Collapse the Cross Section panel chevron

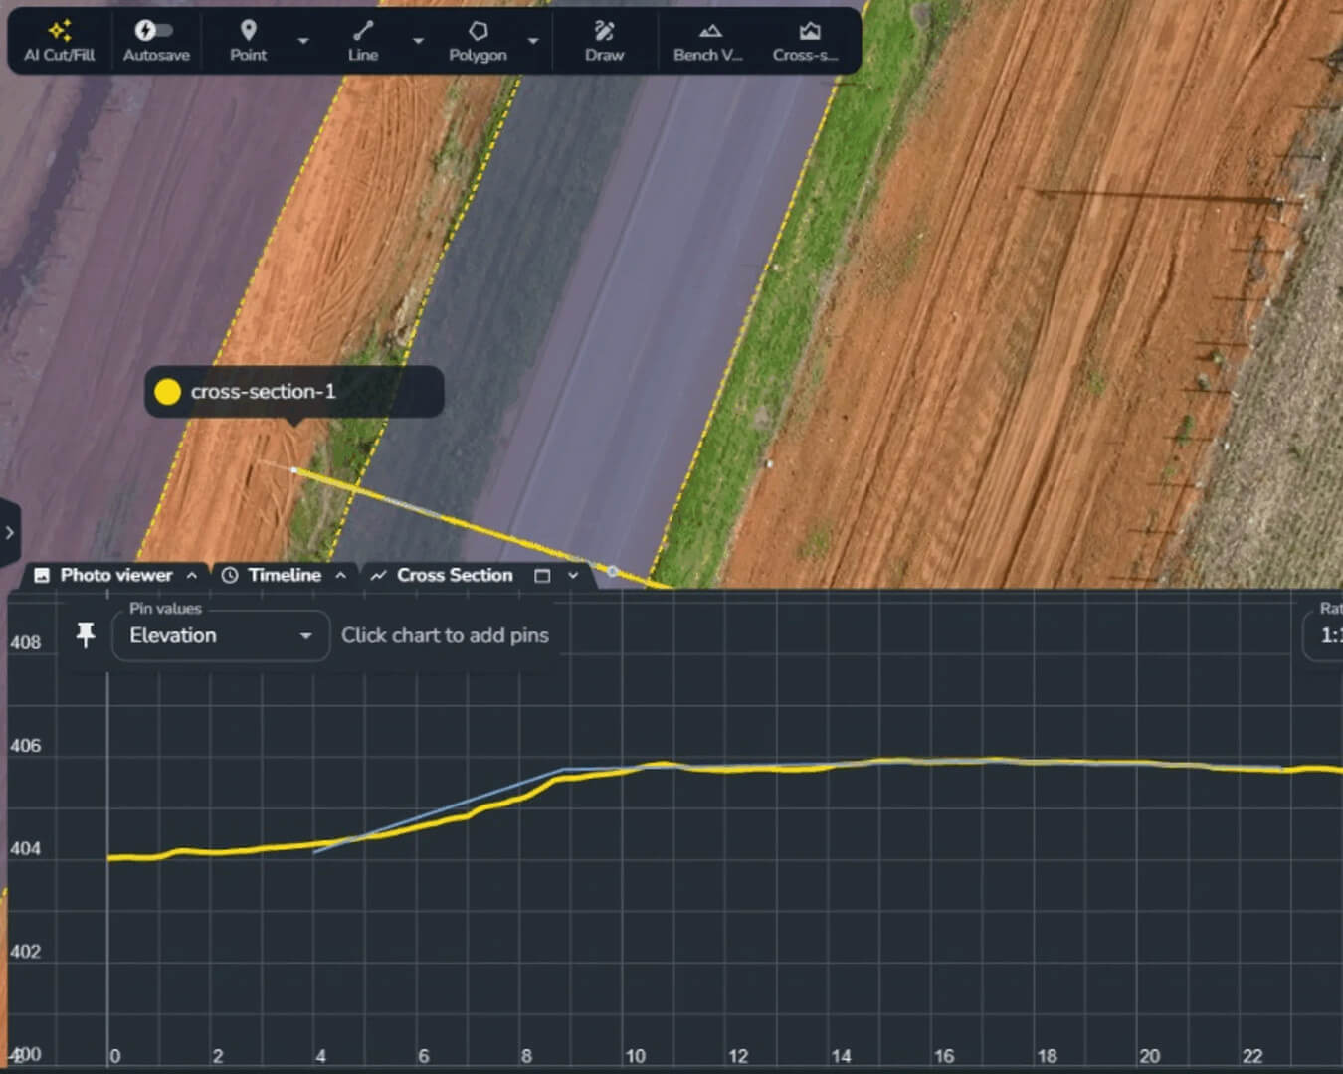(573, 576)
